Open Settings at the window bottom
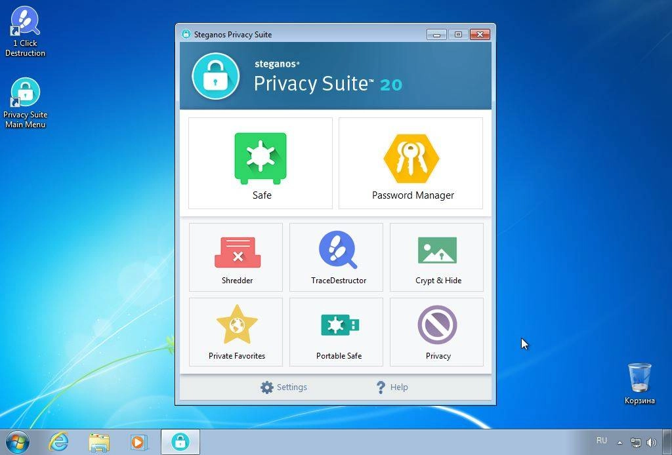The height and width of the screenshot is (455, 672). click(283, 387)
